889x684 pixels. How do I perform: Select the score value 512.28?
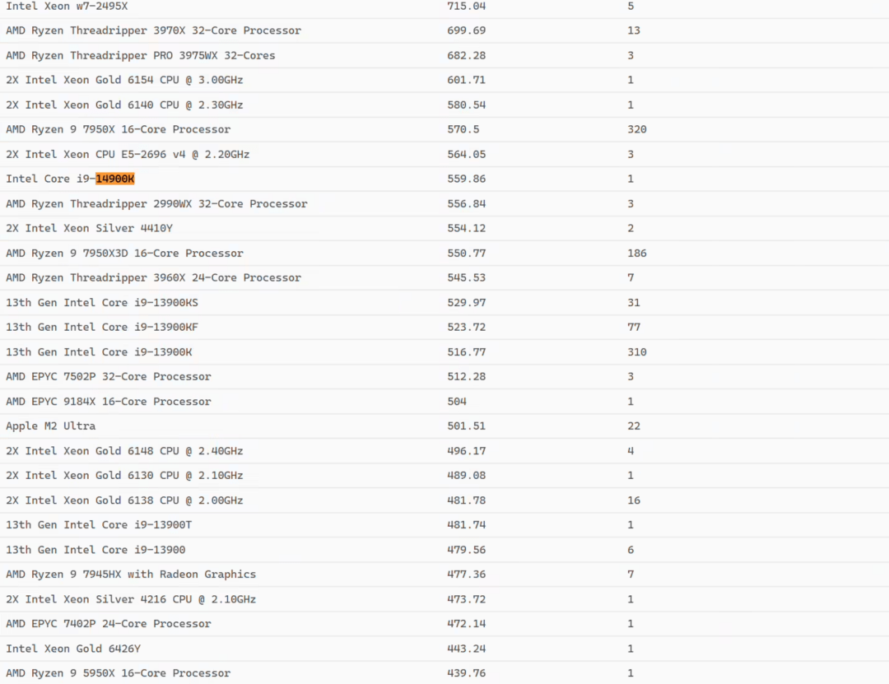[467, 377]
